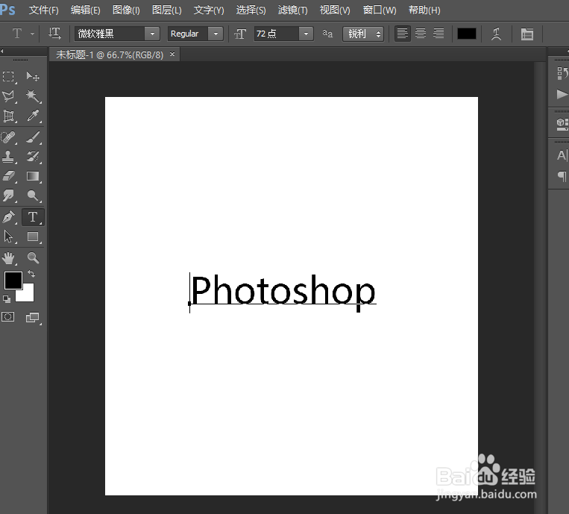Viewport: 569px width, 514px height.
Task: Open the 帮助(H) menu
Action: [424, 10]
